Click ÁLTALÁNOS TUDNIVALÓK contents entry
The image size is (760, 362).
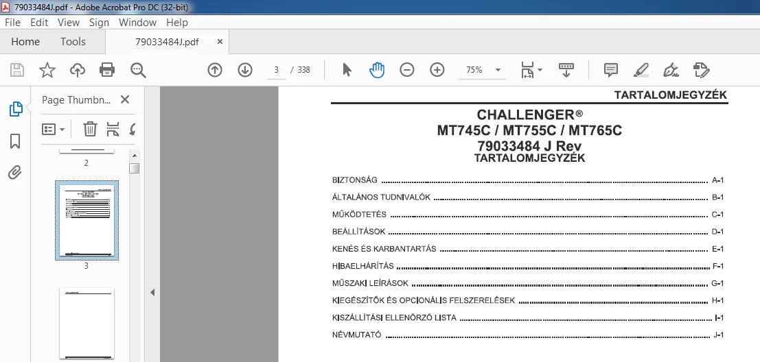527,197
